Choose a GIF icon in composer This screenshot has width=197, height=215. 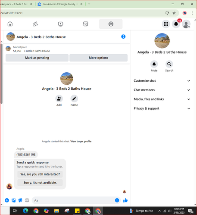tap(27, 200)
